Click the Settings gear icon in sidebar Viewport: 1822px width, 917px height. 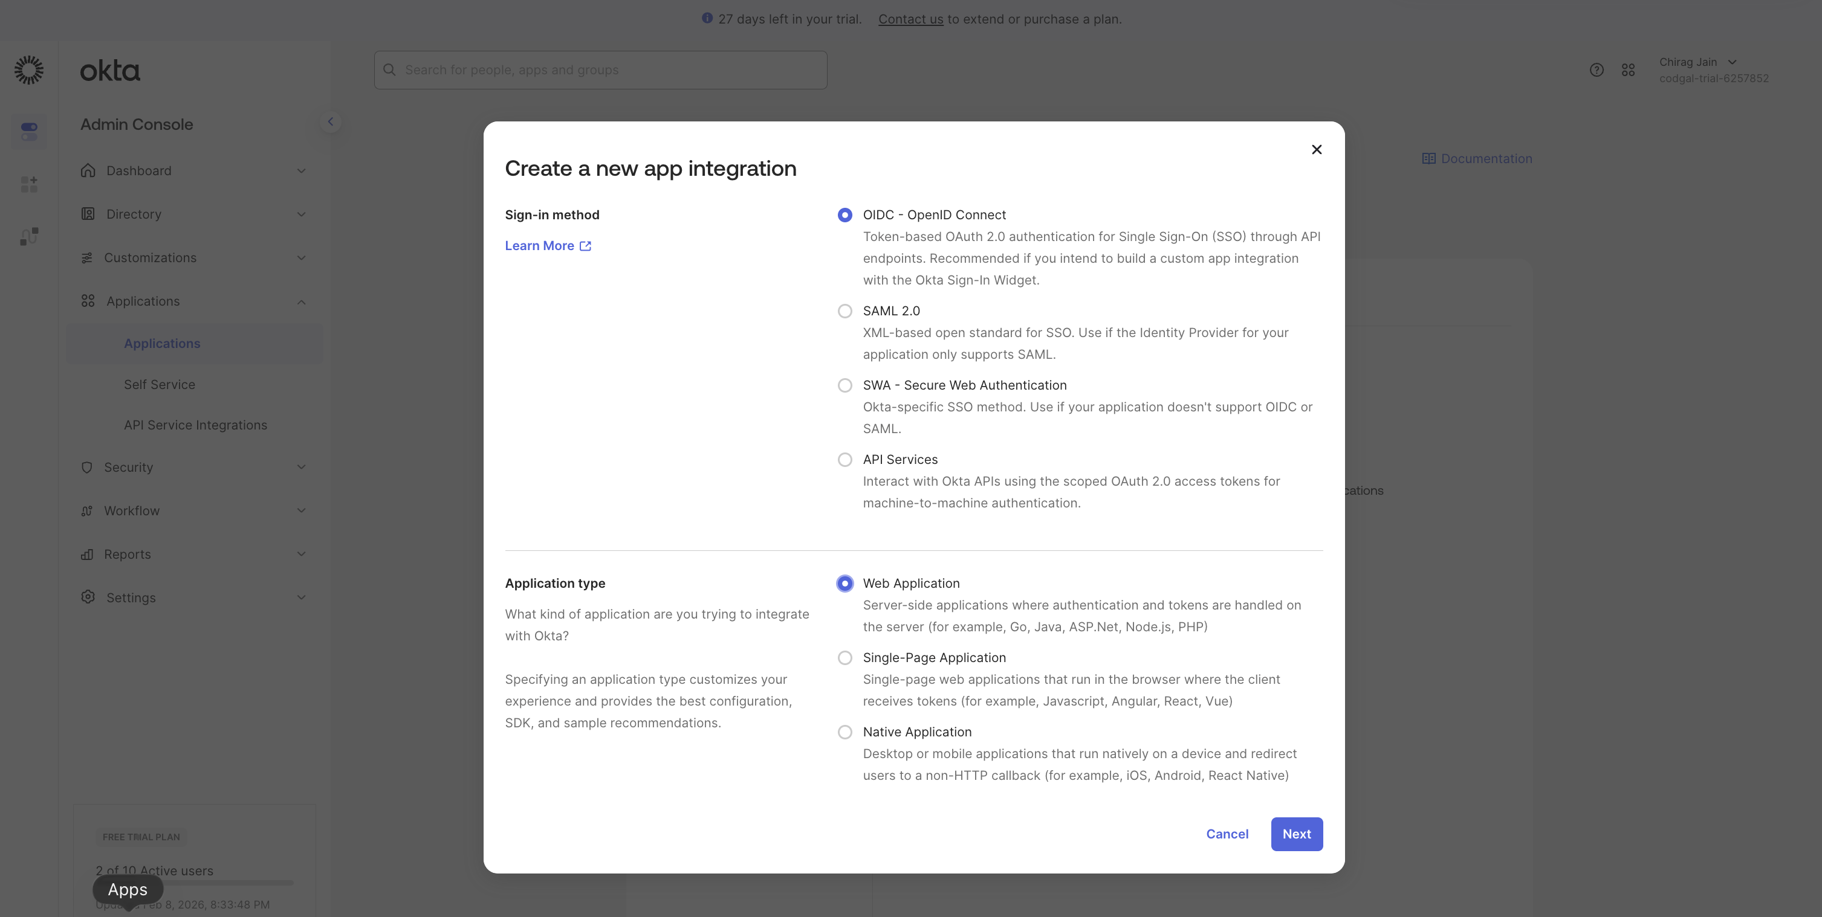[88, 597]
